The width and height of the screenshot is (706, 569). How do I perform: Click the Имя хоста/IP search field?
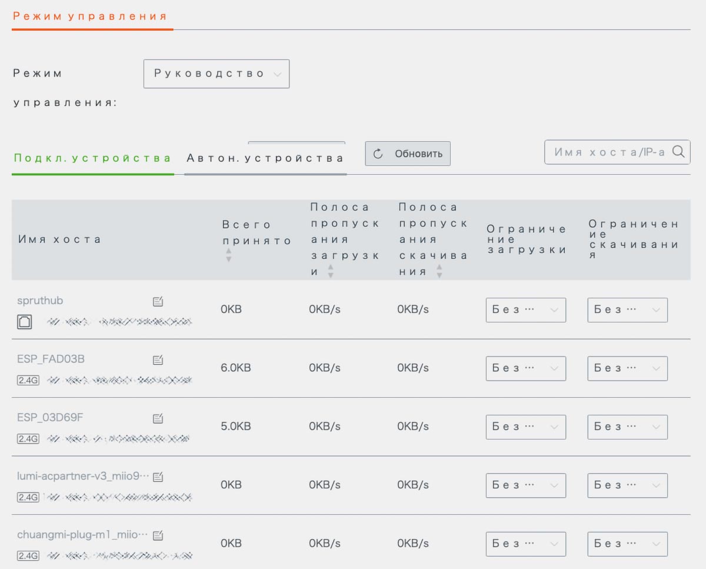click(609, 152)
